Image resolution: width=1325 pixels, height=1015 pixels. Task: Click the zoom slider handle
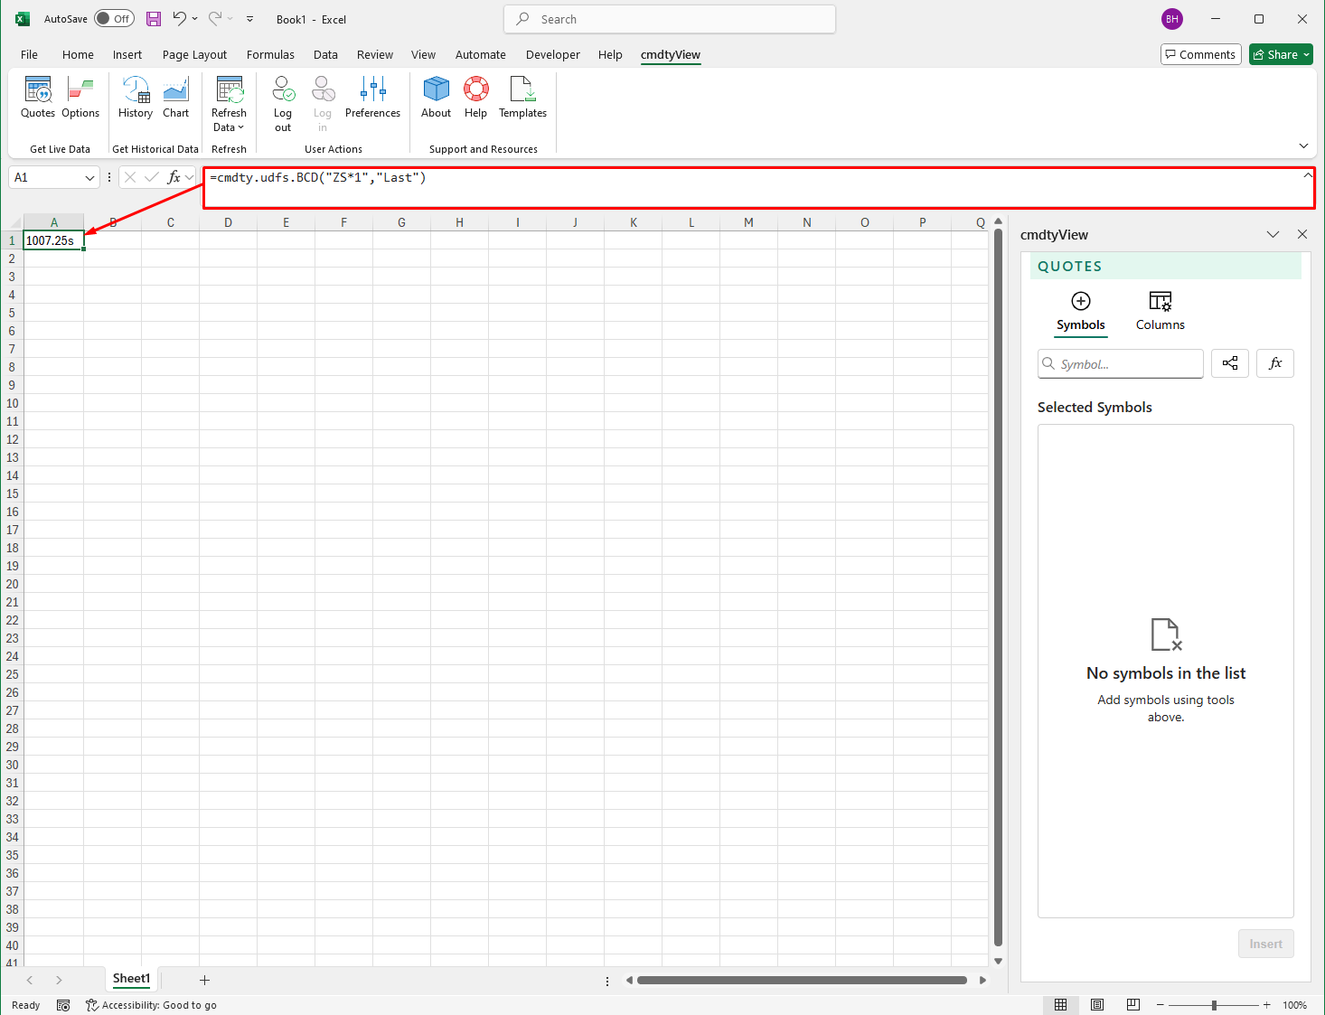tap(1214, 1005)
